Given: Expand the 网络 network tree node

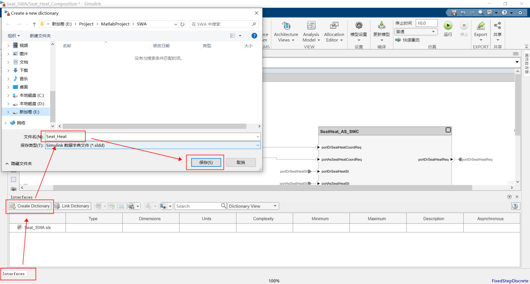Looking at the screenshot, I should pyautogui.click(x=5, y=123).
